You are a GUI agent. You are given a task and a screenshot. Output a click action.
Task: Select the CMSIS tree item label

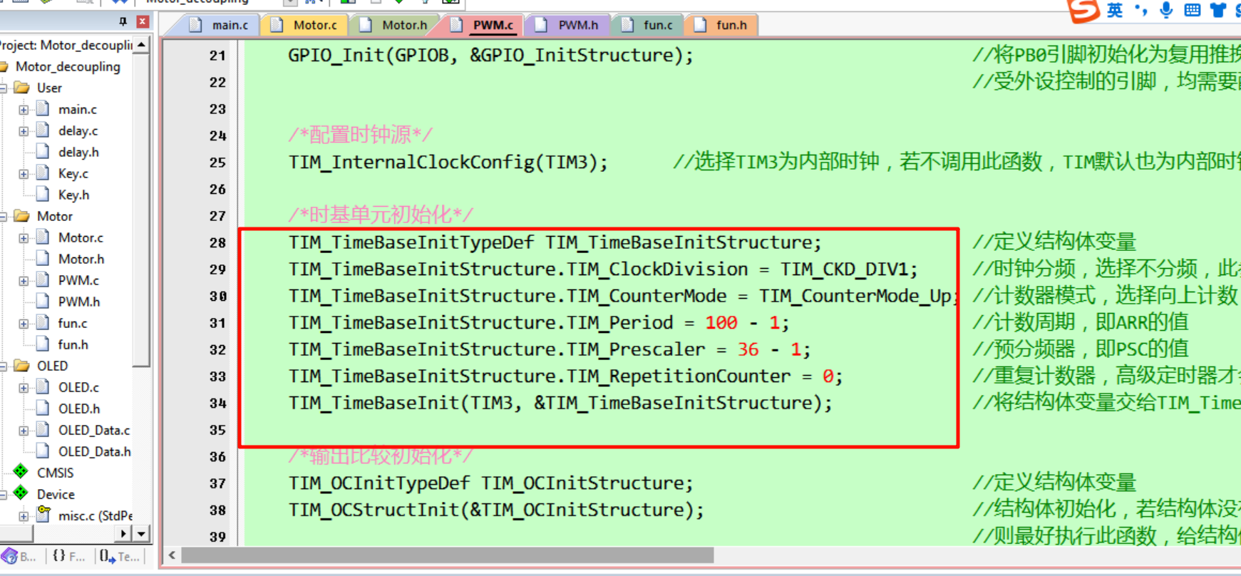coord(55,473)
